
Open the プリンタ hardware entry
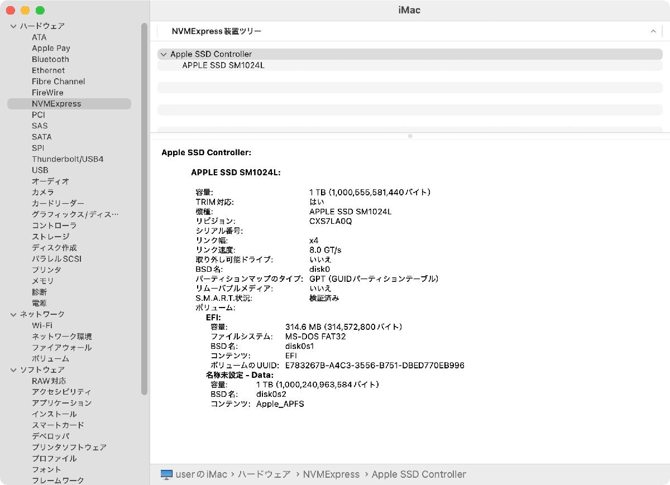pyautogui.click(x=46, y=270)
